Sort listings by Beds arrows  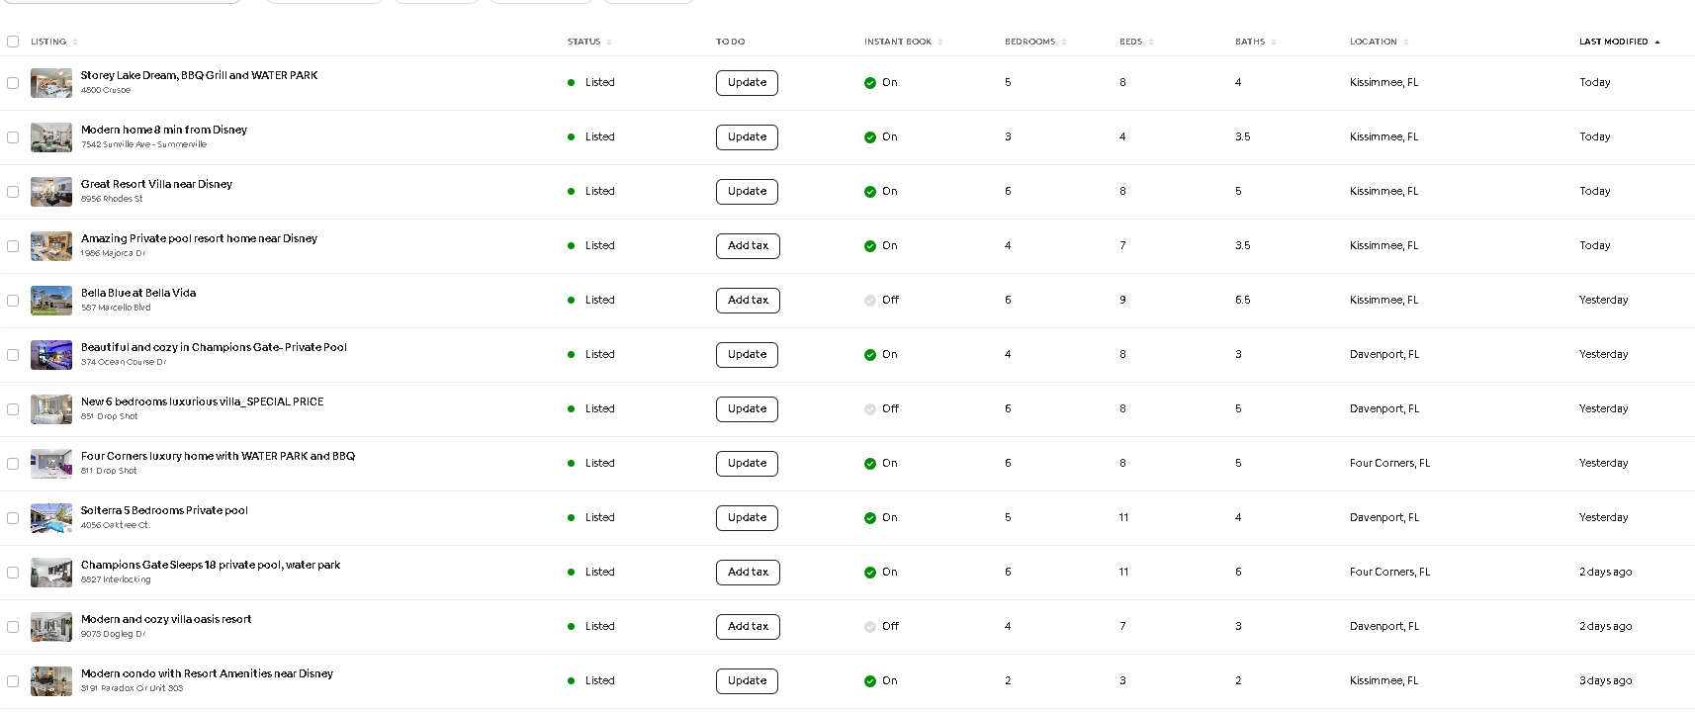(x=1151, y=43)
